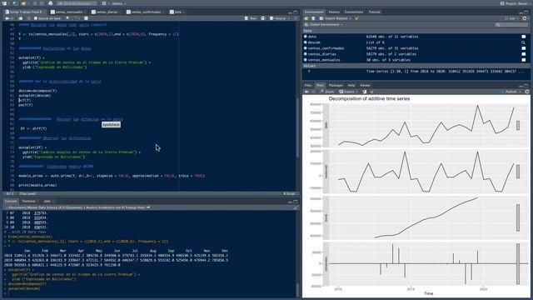This screenshot has width=533, height=300.
Task: Click the Zoom plot button
Action: pyautogui.click(x=327, y=92)
